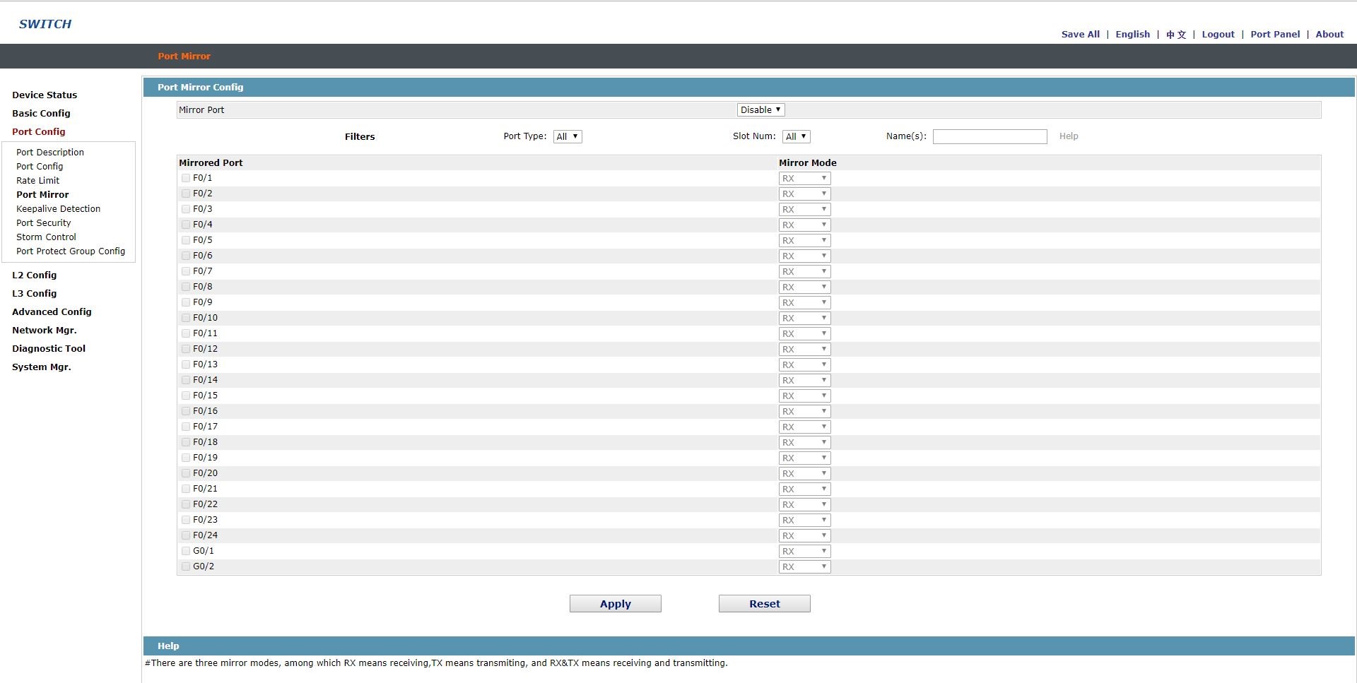Expand the Port Type filter dropdown
This screenshot has width=1357, height=683.
pos(567,137)
